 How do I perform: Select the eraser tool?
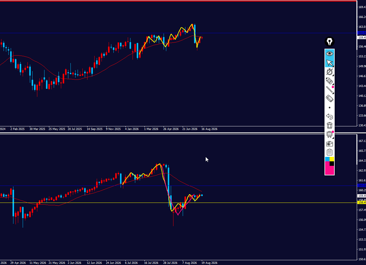point(330,99)
